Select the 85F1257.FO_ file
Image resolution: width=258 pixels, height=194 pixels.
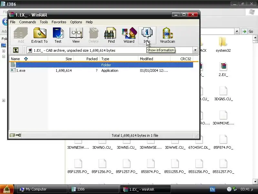click(126, 166)
